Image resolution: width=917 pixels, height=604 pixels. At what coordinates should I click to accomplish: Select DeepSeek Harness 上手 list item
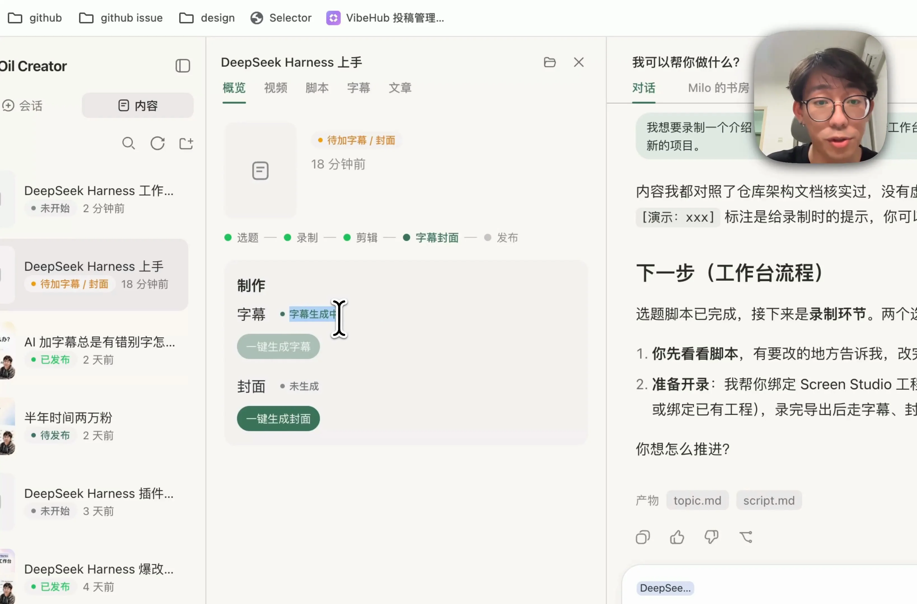95,275
